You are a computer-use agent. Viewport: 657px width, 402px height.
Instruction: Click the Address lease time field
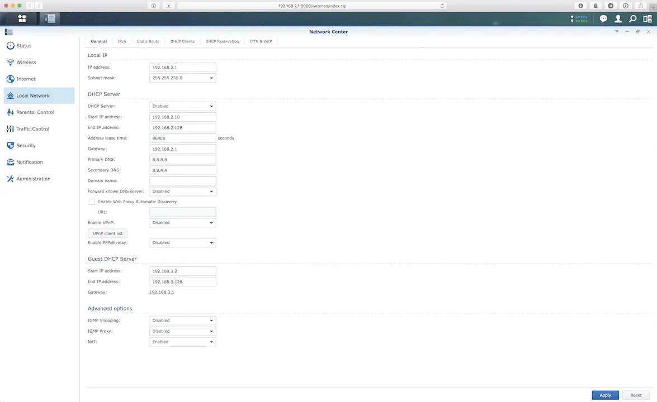click(183, 138)
